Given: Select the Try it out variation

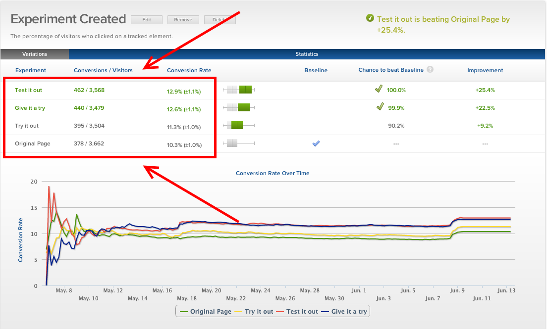Looking at the screenshot, I should pyautogui.click(x=27, y=126).
